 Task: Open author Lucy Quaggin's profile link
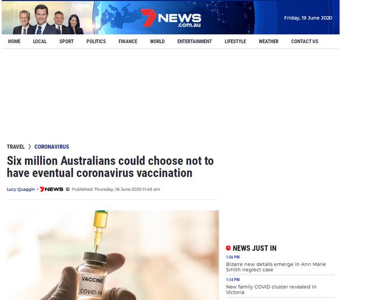[x=21, y=189]
